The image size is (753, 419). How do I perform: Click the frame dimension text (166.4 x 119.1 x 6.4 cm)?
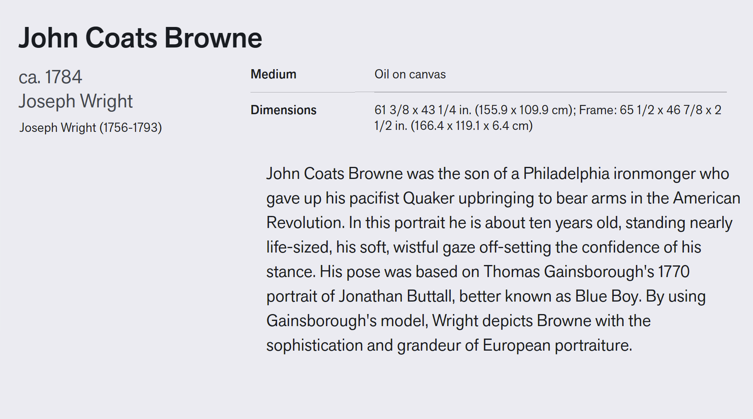(472, 126)
